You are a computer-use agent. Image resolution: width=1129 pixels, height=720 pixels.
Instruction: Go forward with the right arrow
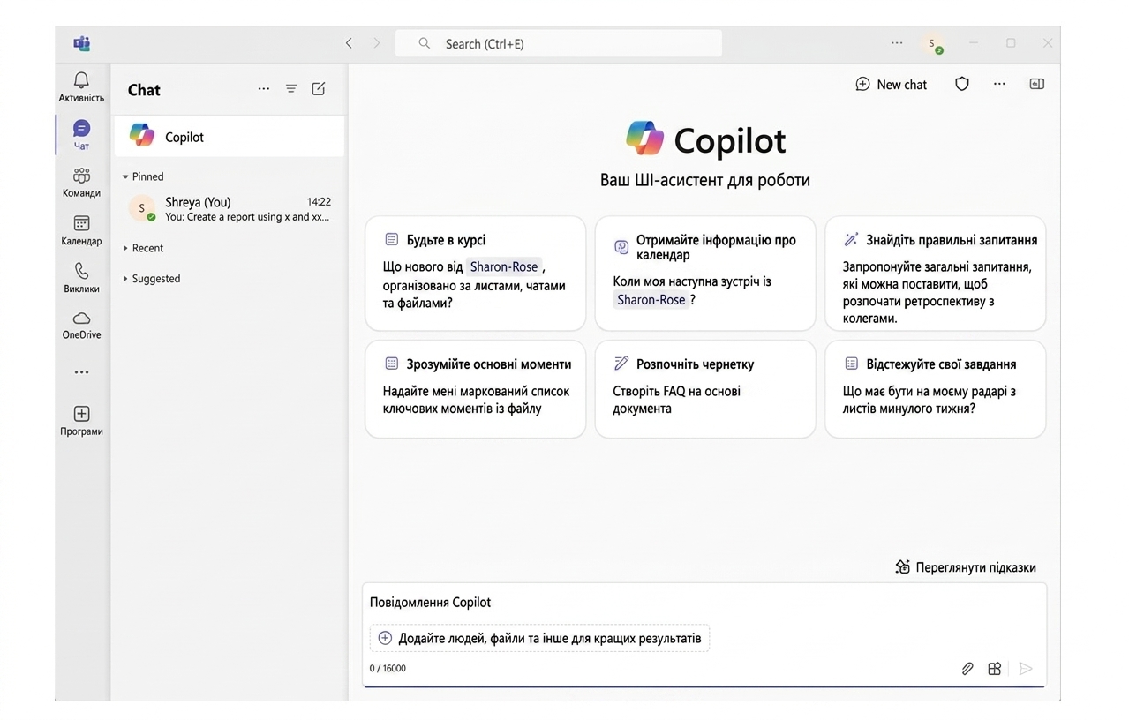click(377, 43)
